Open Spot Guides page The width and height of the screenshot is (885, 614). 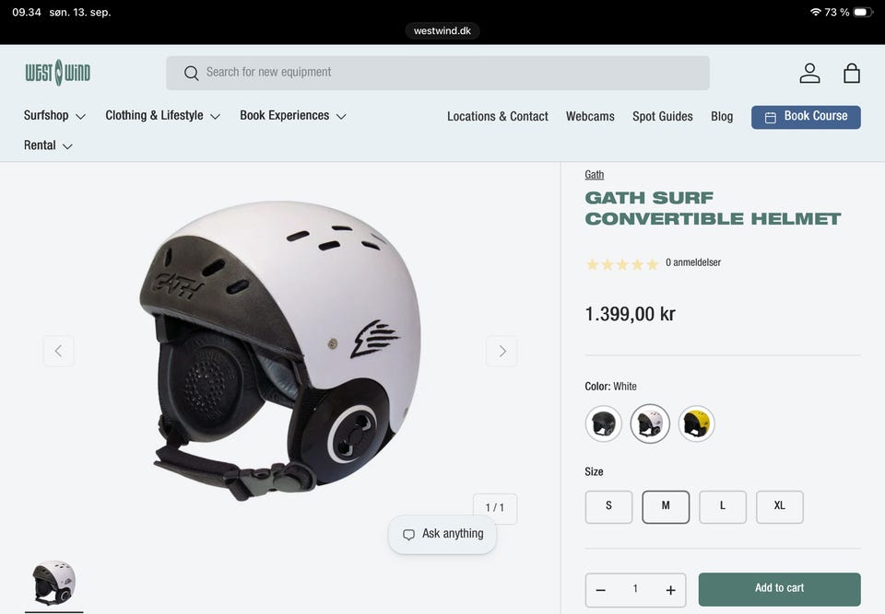[x=663, y=117]
